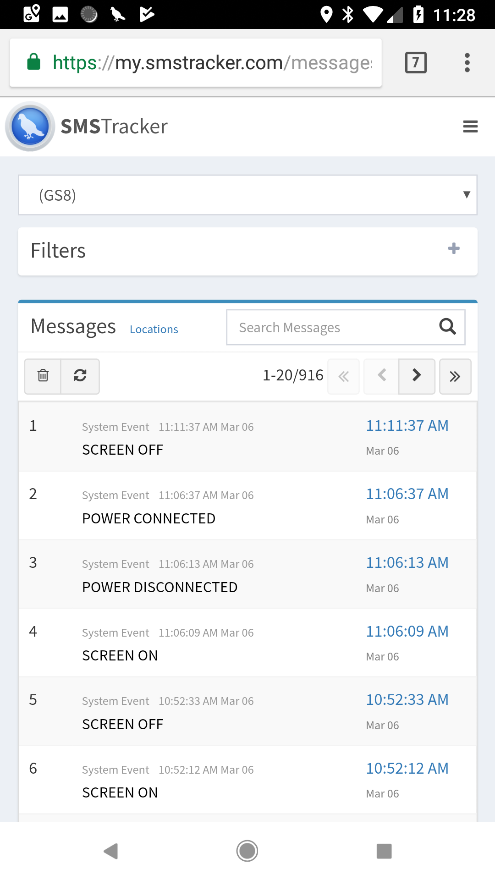
Task: Focus the URL address bar
Action: tap(196, 62)
